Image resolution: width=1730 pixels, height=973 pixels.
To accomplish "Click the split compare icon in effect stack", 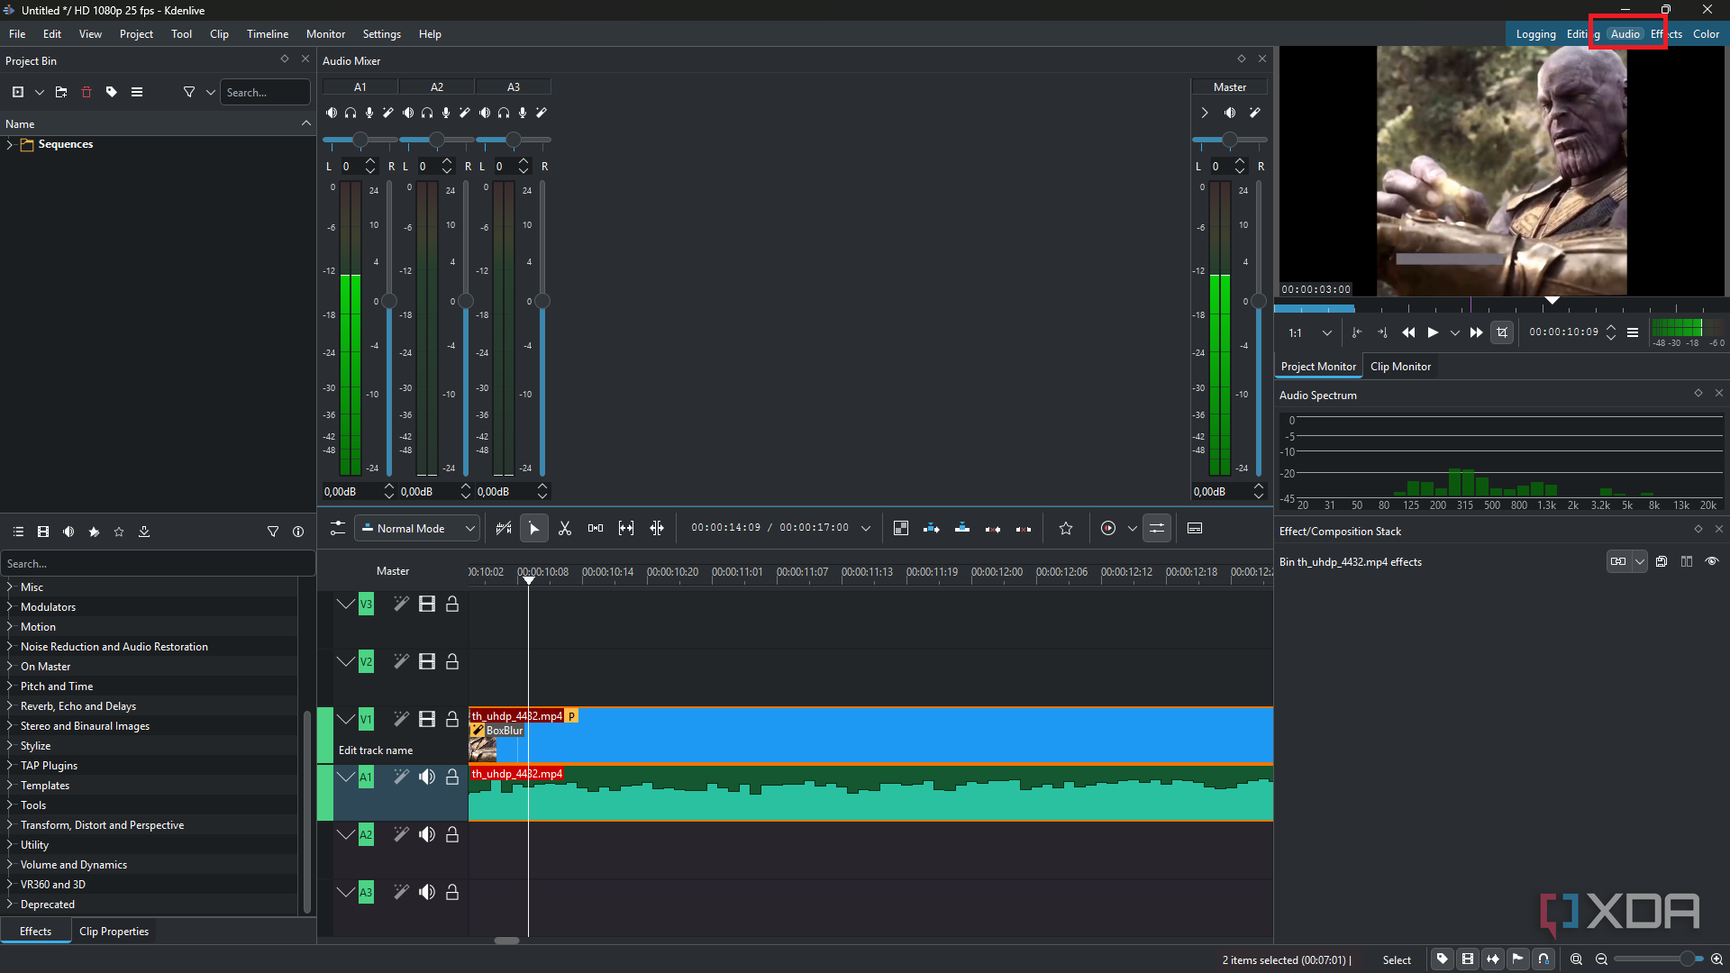I will [1687, 561].
